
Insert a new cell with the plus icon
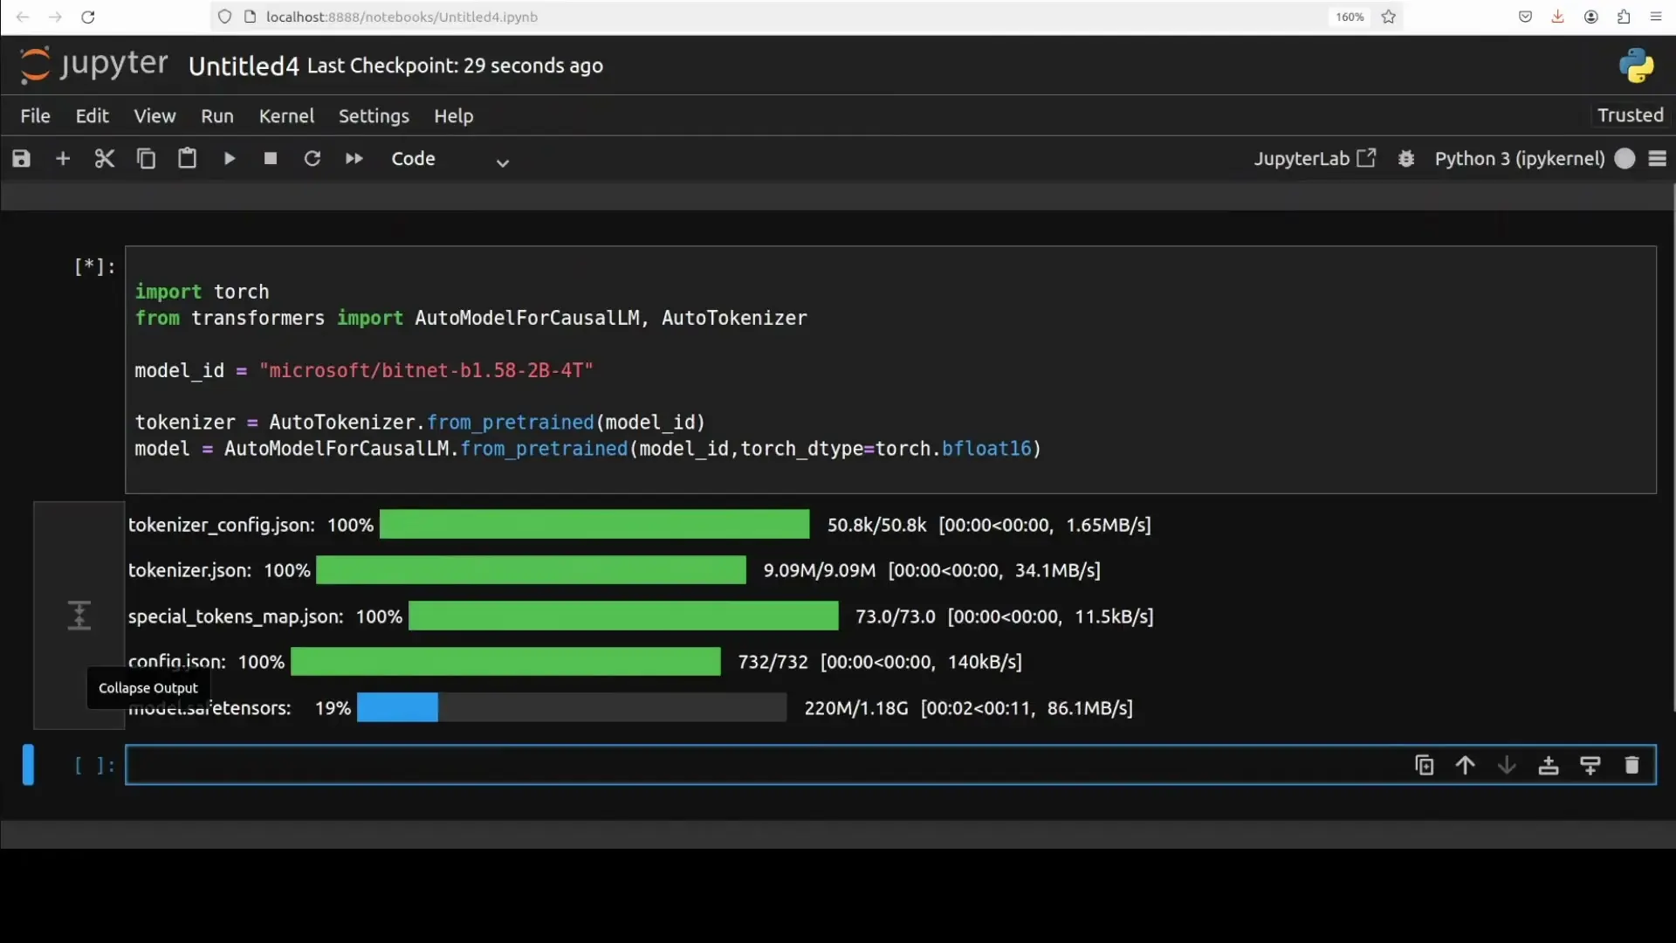tap(63, 159)
